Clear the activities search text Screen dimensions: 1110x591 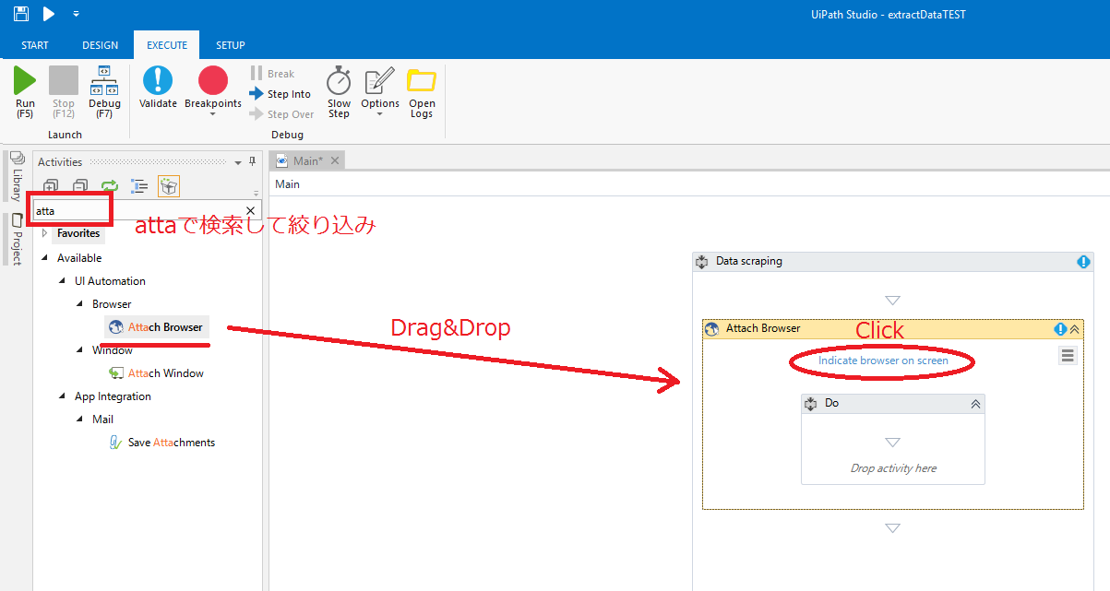[x=250, y=211]
